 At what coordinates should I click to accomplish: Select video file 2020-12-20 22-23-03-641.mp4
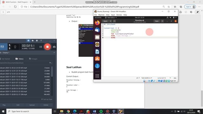click(25, 68)
